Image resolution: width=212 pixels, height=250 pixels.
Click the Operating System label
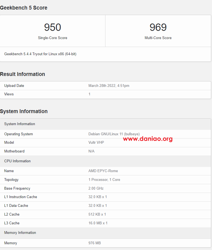tap(19, 134)
